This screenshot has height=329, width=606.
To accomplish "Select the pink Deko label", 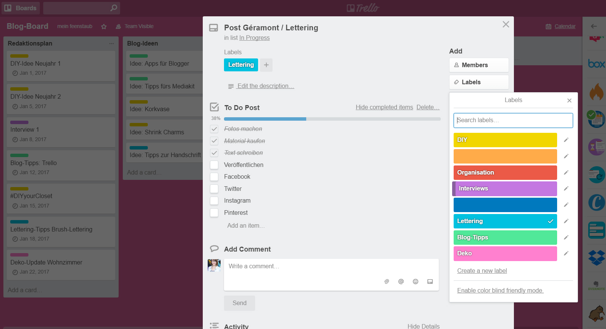I will [x=505, y=253].
